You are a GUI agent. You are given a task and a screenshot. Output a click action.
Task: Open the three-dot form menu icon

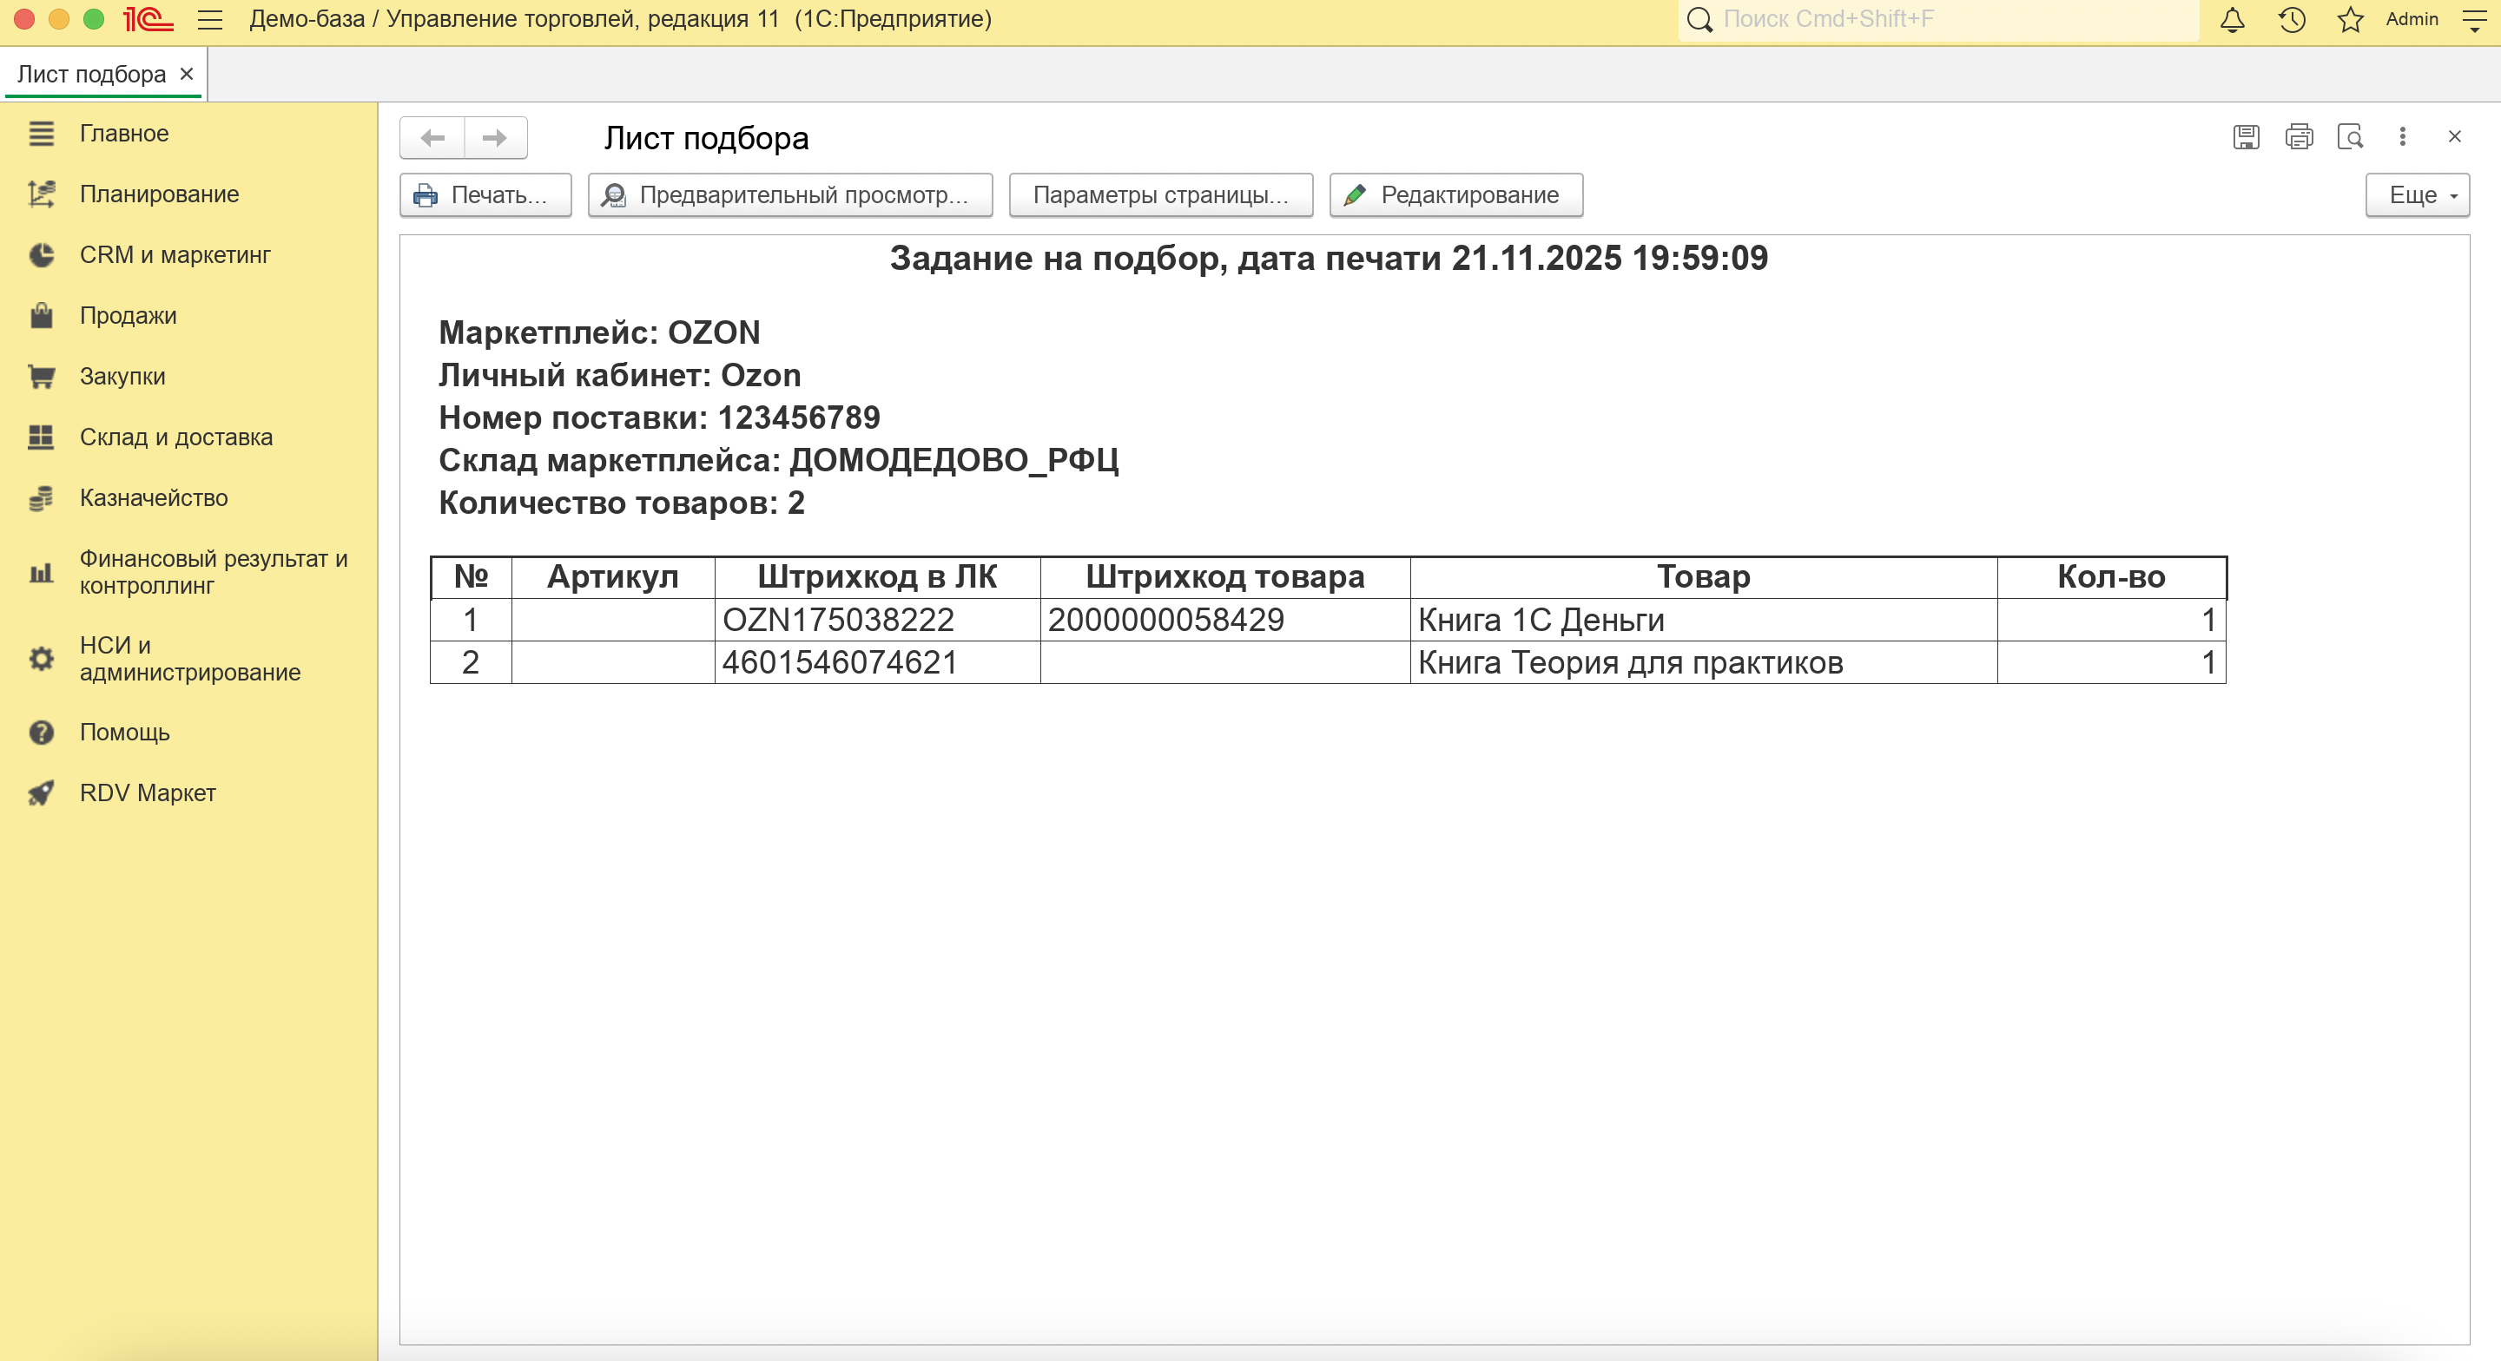click(2402, 137)
